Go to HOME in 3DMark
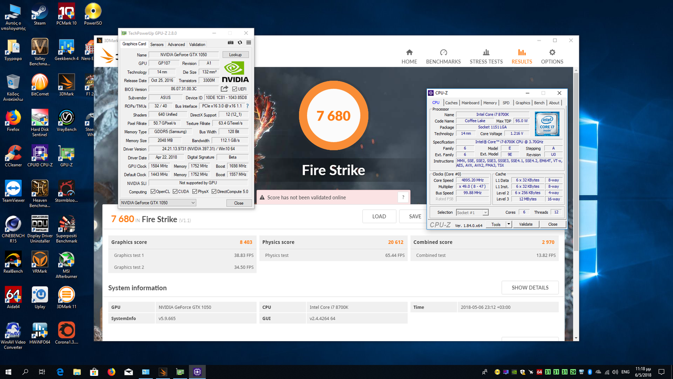The width and height of the screenshot is (673, 379). tap(409, 57)
